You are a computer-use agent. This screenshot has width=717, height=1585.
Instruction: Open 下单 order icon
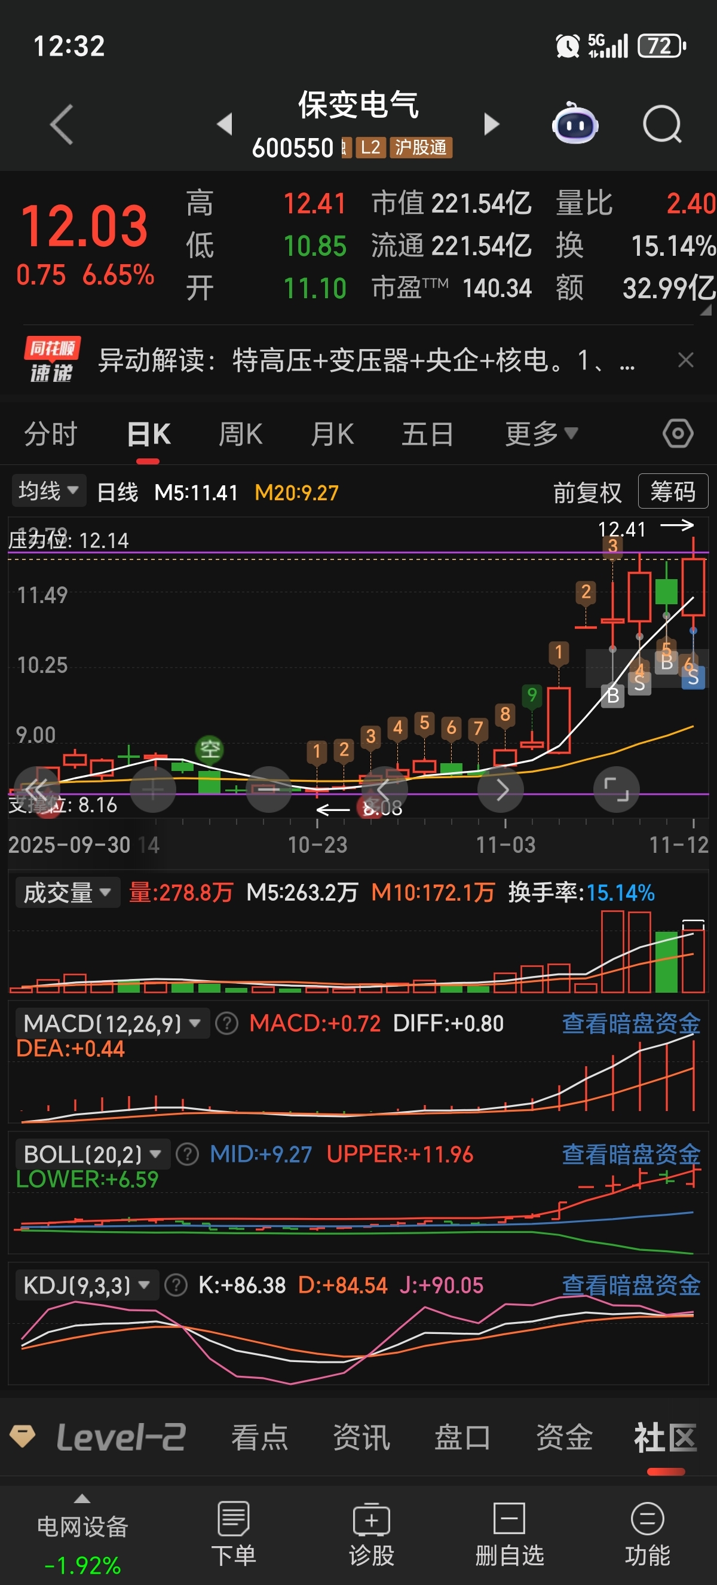pos(234,1519)
